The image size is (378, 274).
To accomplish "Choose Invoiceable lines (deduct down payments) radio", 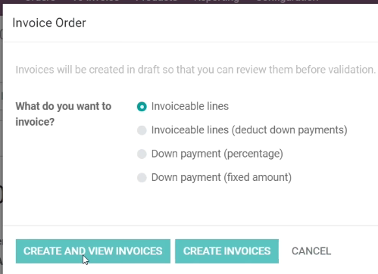I will click(x=142, y=130).
